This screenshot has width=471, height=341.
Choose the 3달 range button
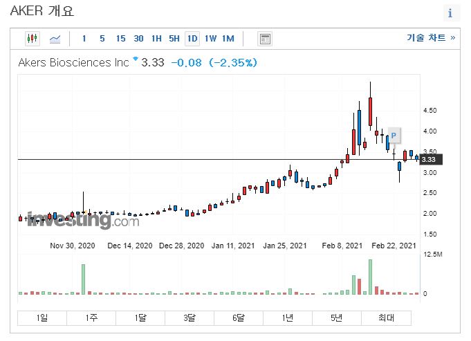(190, 318)
